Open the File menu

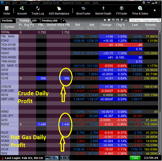(8, 3)
